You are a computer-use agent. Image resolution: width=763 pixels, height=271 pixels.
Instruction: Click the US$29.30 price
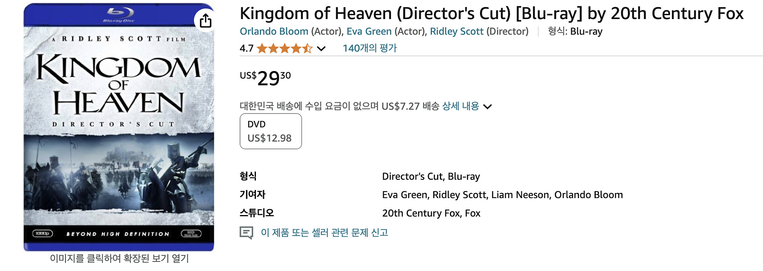click(x=265, y=78)
